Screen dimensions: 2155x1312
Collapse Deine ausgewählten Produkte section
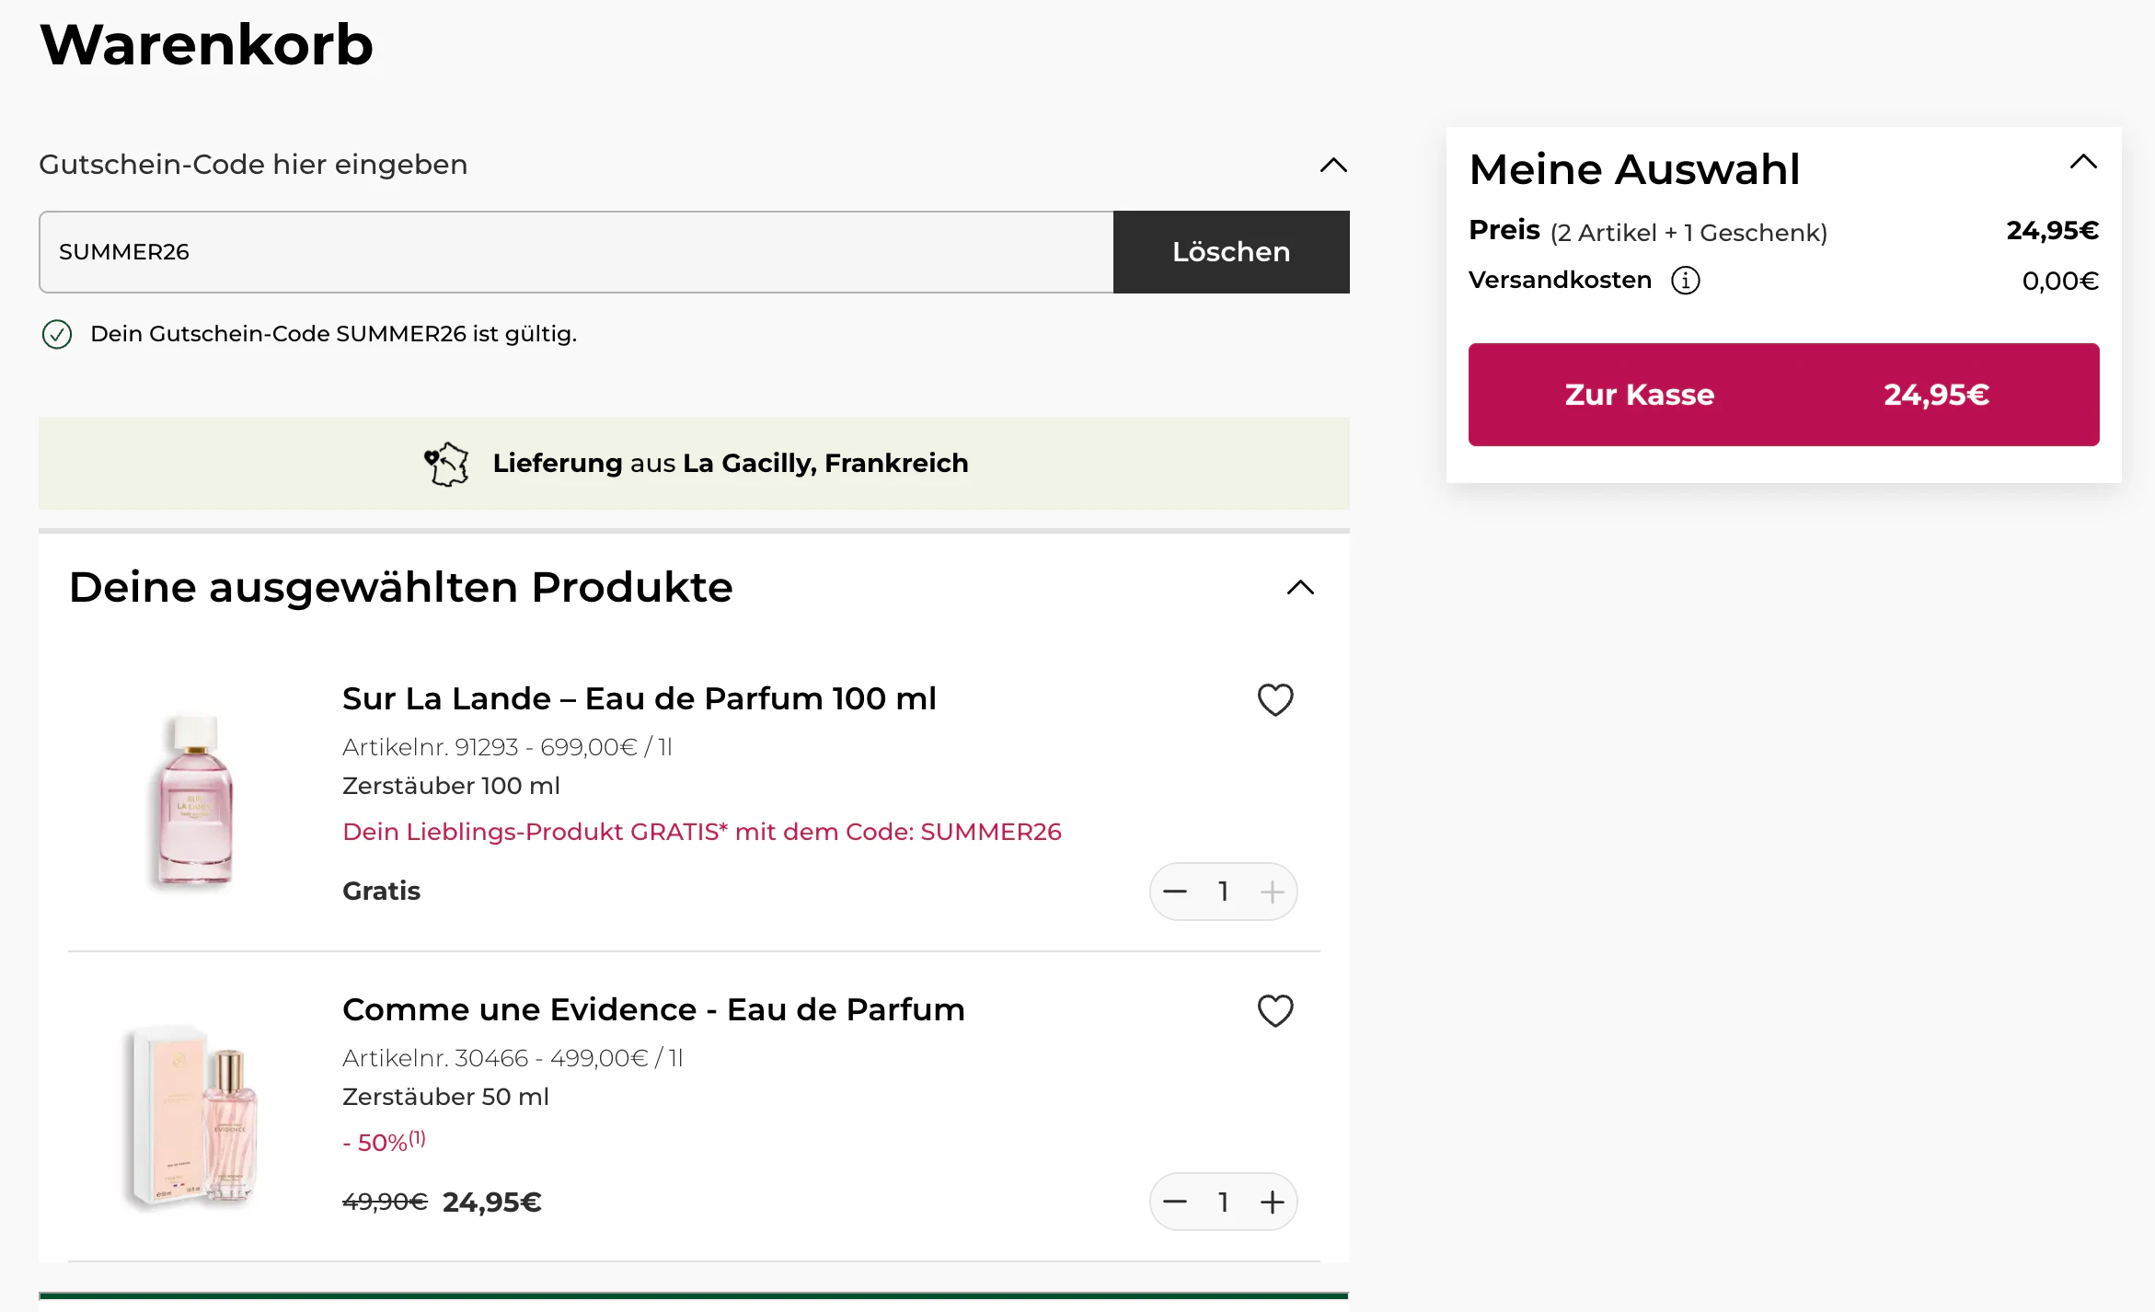click(1300, 588)
